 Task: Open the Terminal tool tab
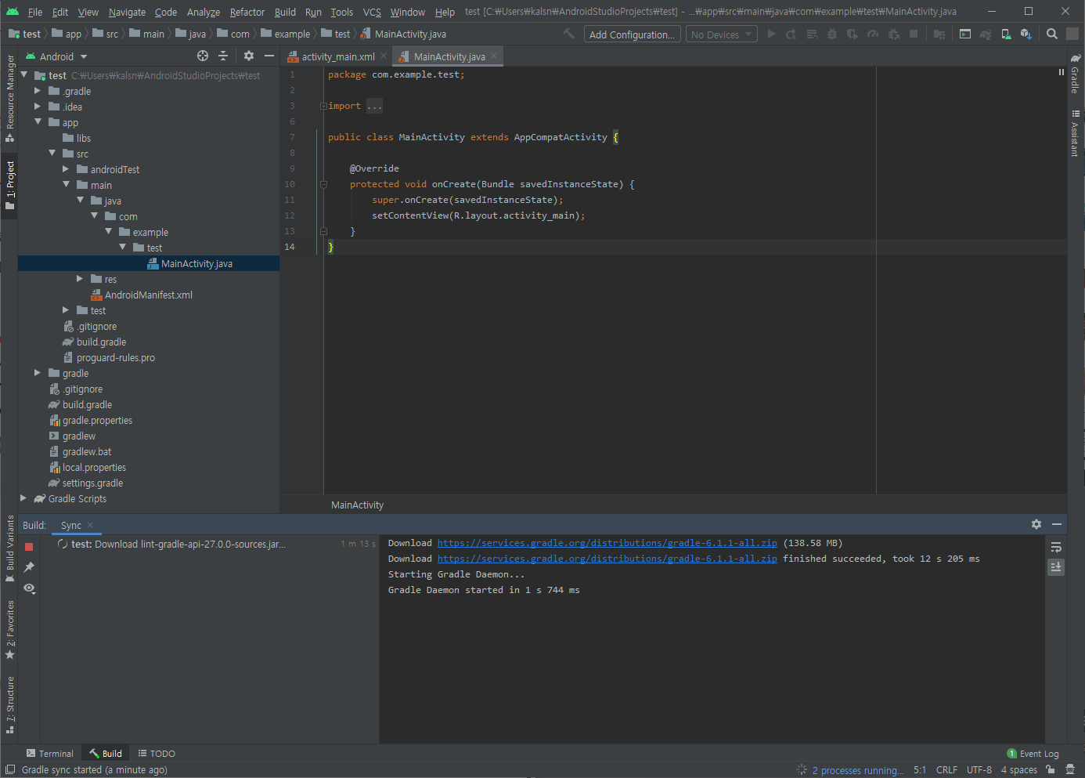[x=50, y=754]
